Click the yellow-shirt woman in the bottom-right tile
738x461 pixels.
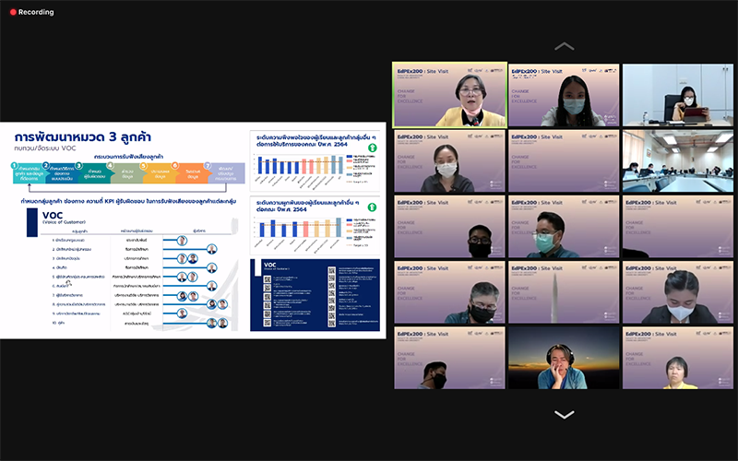pos(677,357)
